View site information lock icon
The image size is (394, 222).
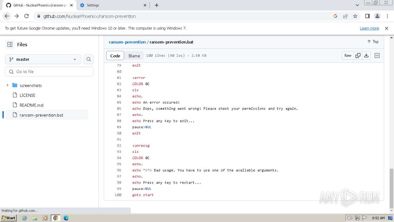click(x=38, y=16)
